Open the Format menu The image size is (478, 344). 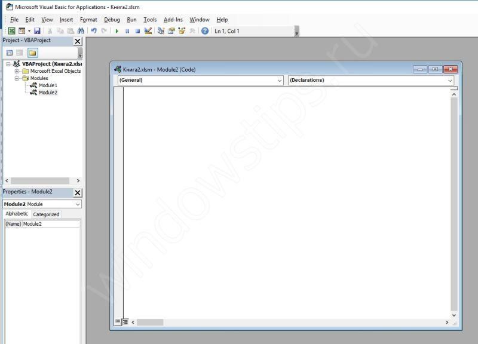click(x=88, y=20)
